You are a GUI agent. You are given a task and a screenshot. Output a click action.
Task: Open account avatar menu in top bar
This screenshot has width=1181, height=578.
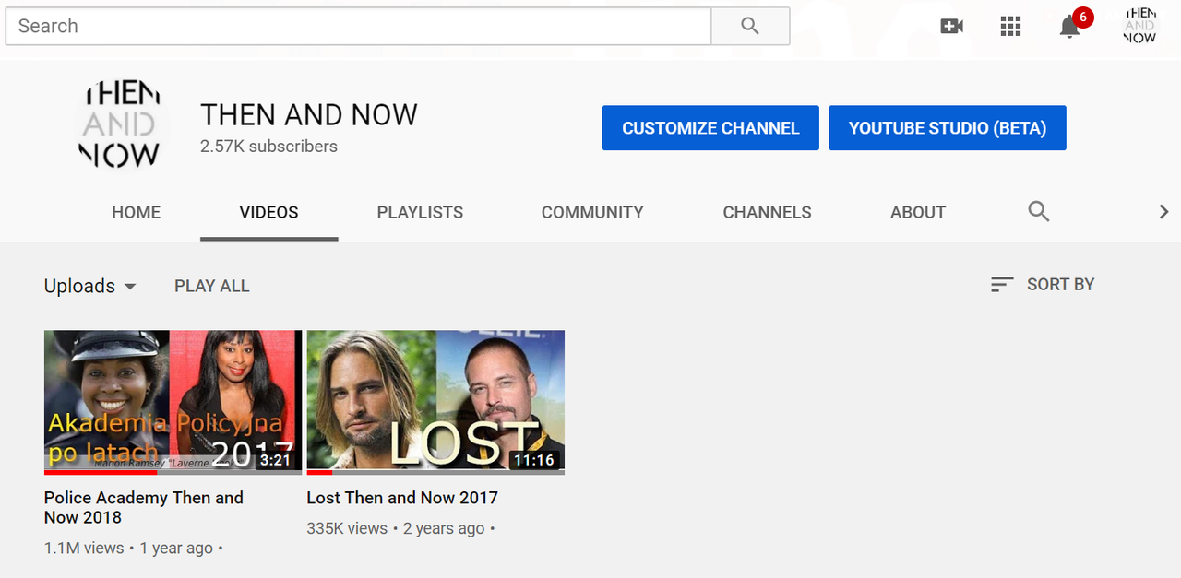pos(1139,26)
